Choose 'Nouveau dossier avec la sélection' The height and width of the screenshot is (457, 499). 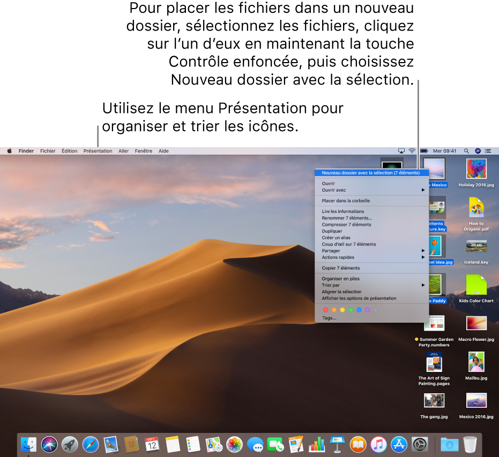coord(370,173)
